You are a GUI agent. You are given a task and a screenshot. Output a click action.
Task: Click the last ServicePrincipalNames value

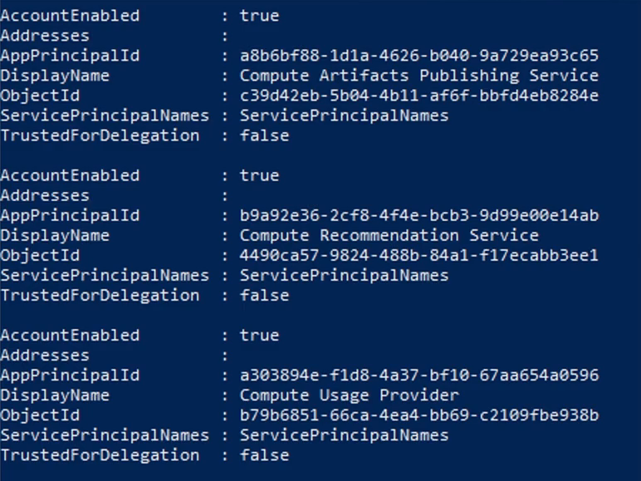344,435
